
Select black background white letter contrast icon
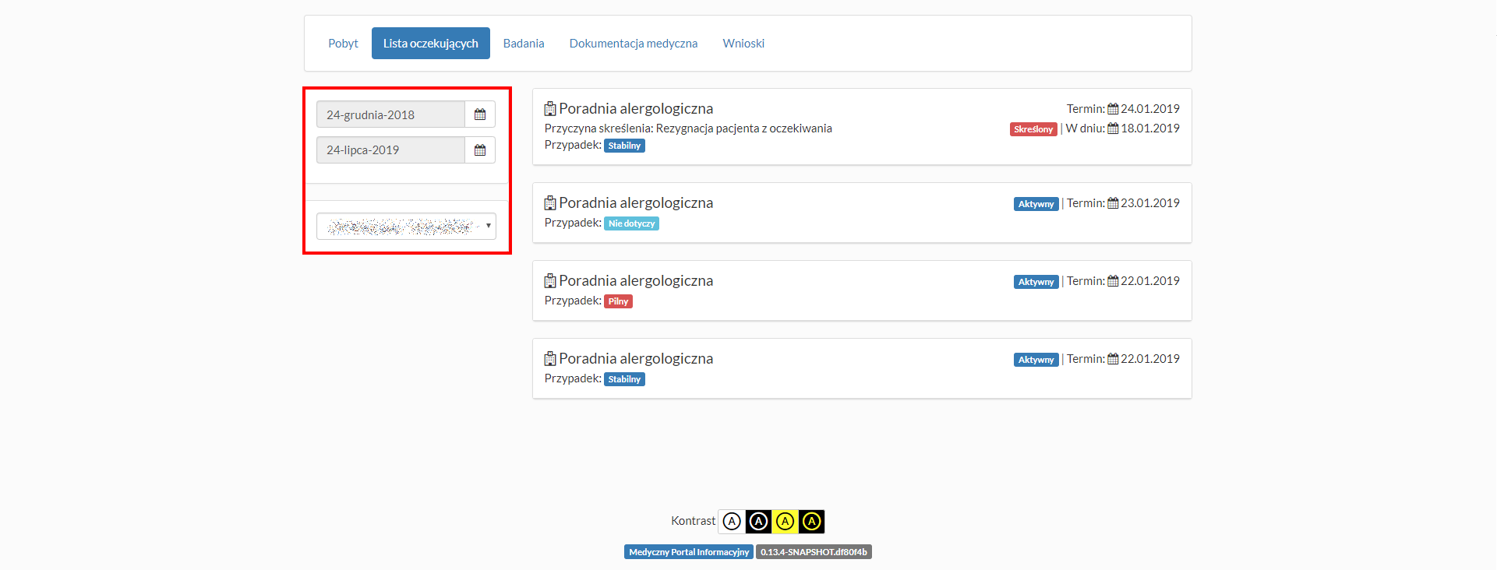pyautogui.click(x=758, y=521)
